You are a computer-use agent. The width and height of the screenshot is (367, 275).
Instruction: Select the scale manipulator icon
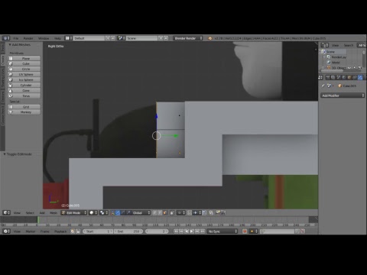pyautogui.click(x=128, y=212)
